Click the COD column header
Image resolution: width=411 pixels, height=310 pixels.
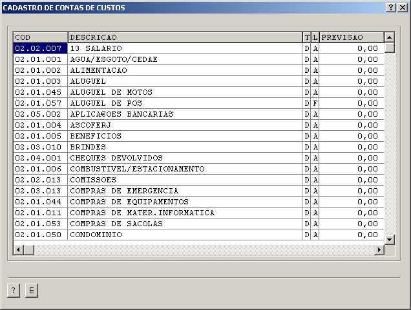40,37
